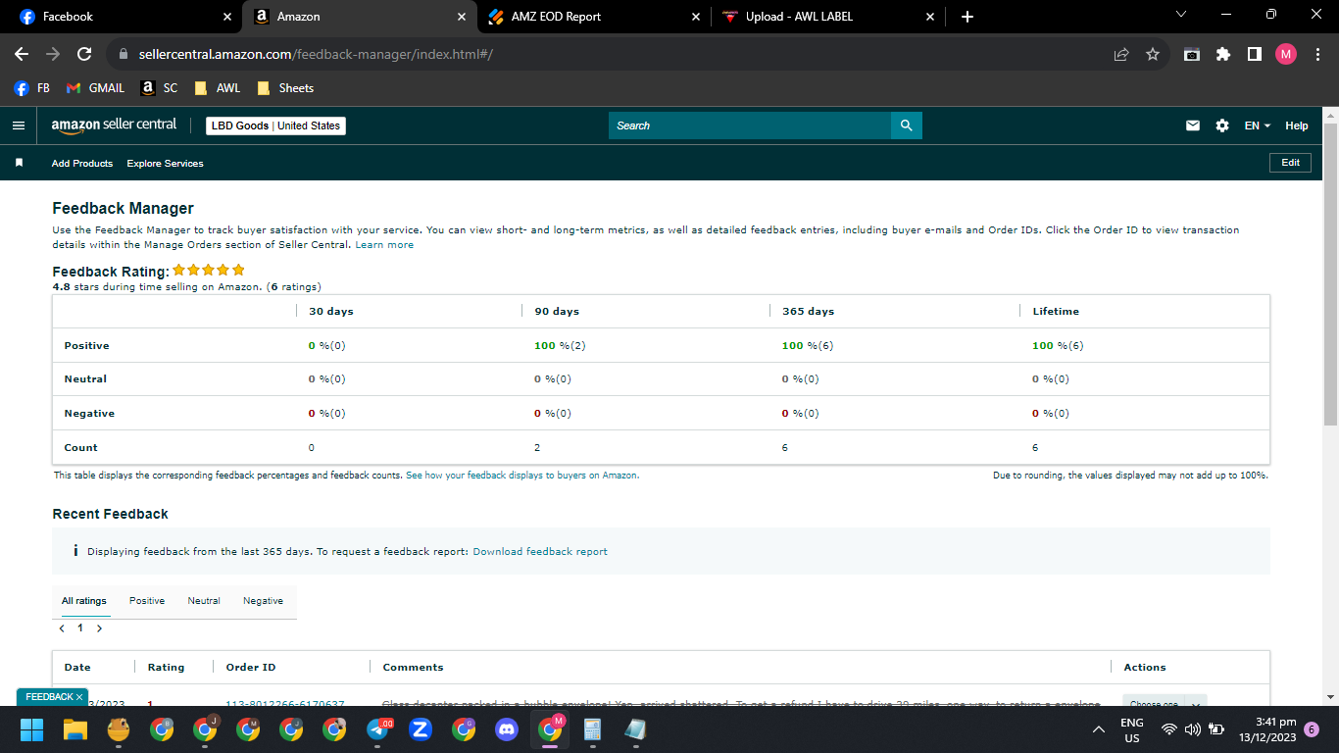Click the browser address bar URL
The image size is (1339, 753).
click(x=316, y=55)
